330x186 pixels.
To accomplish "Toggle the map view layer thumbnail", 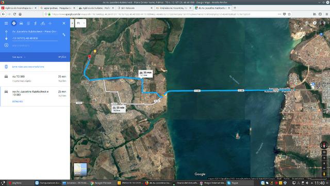I will [x=80, y=169].
